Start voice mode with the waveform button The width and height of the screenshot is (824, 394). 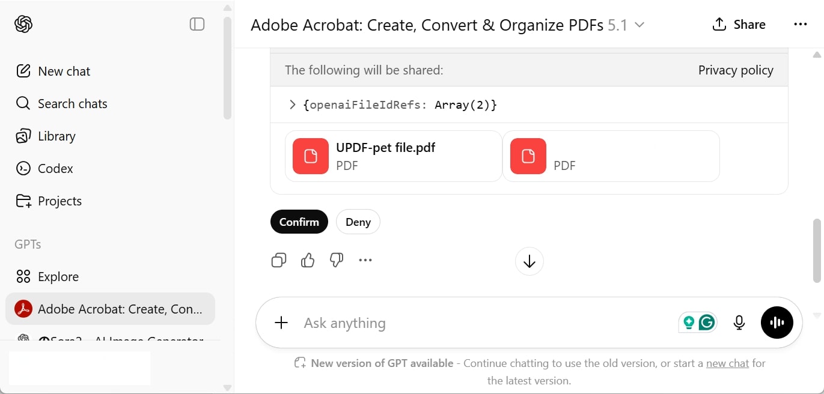click(x=777, y=323)
